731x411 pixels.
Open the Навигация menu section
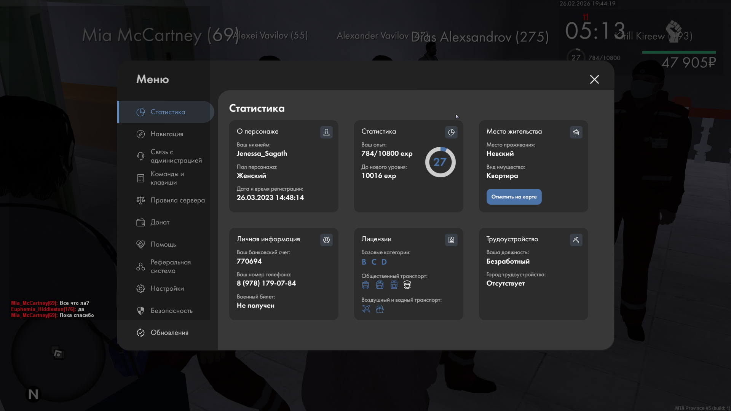tap(167, 134)
